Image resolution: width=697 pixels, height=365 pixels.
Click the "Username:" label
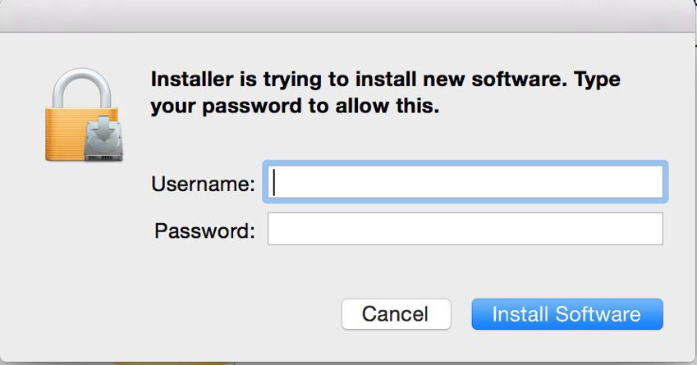203,184
